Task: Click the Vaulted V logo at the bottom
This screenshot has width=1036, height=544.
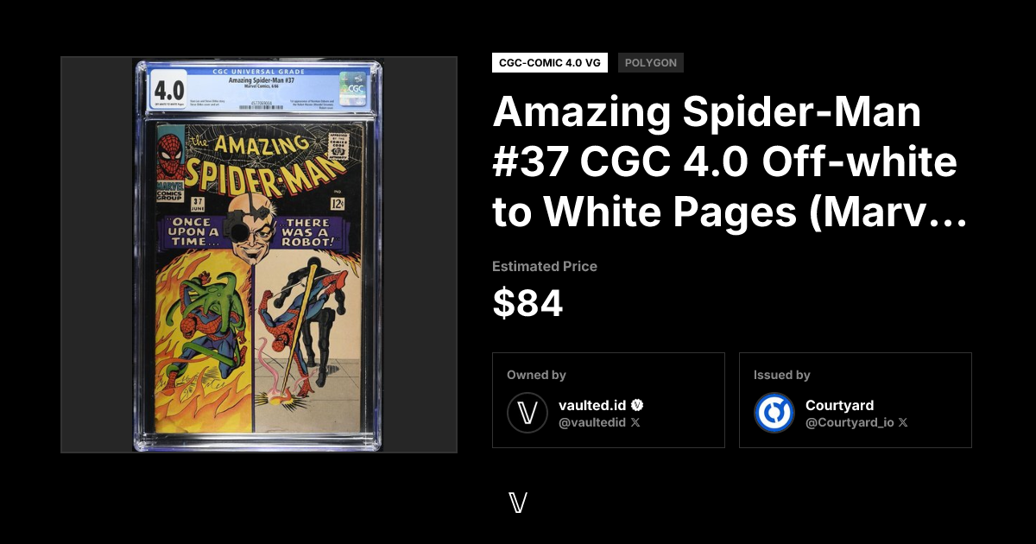Action: [x=518, y=503]
